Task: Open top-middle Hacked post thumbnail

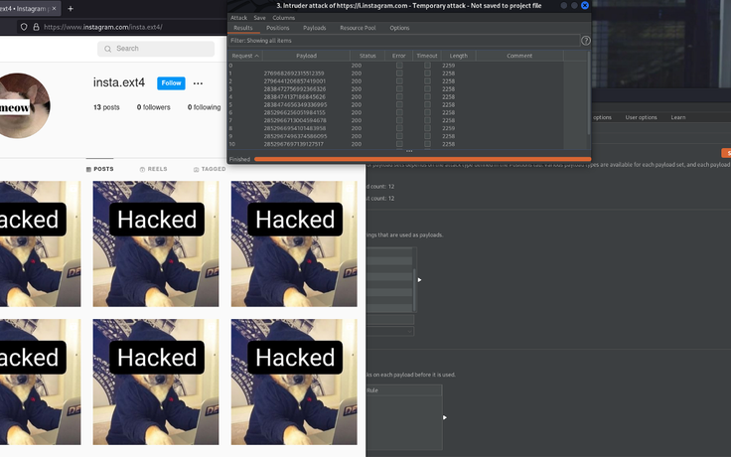Action: coord(156,243)
